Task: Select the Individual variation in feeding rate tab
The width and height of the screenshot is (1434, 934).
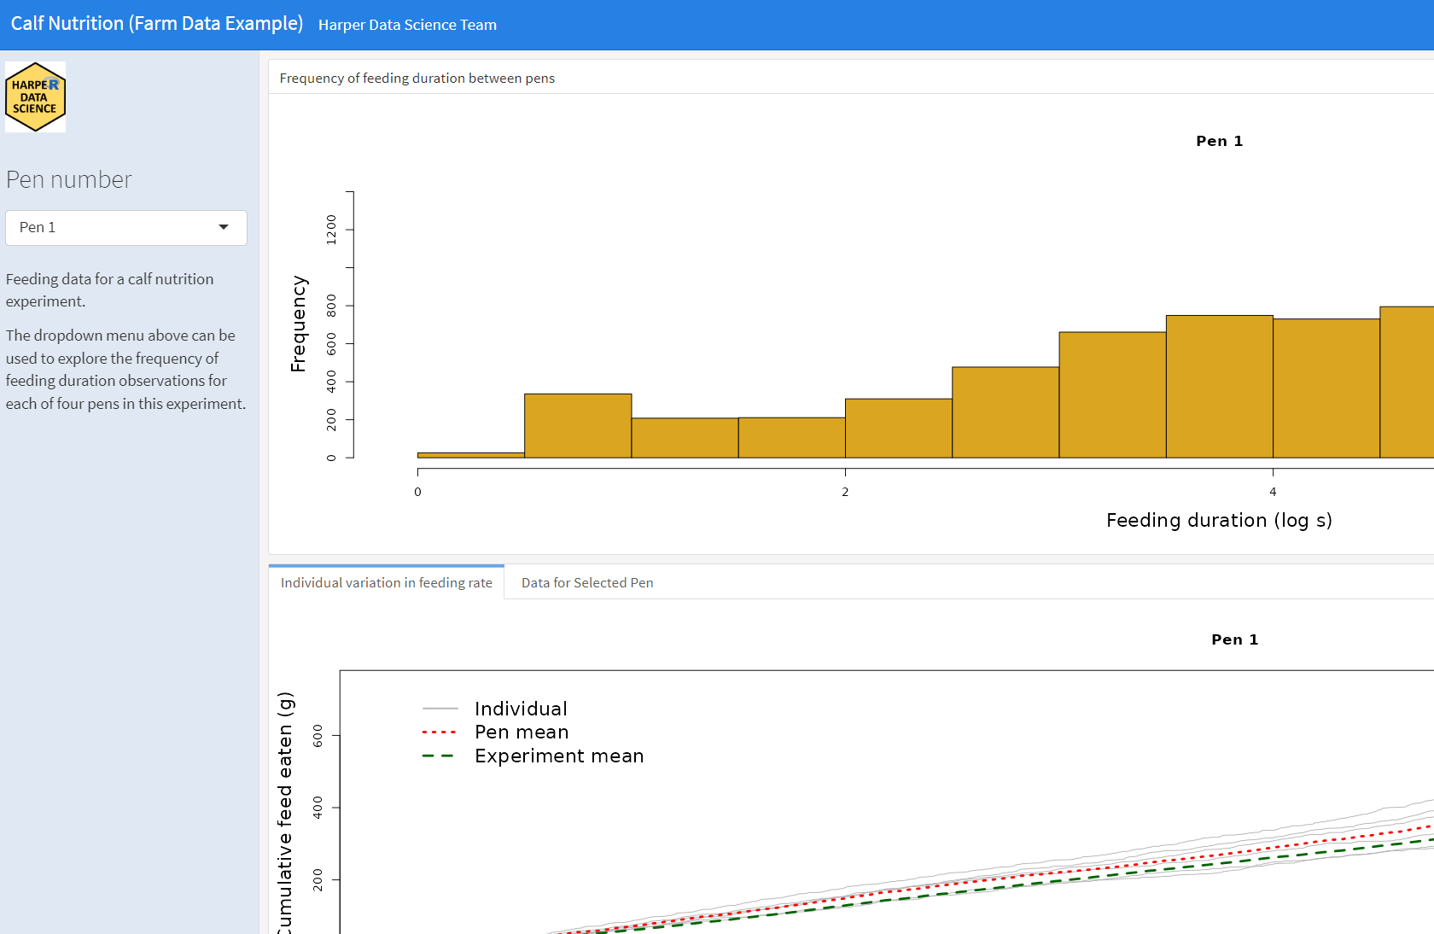Action: pyautogui.click(x=386, y=582)
